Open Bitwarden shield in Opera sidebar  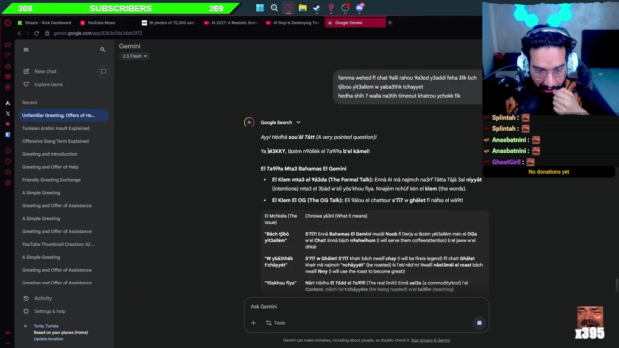click(x=8, y=135)
